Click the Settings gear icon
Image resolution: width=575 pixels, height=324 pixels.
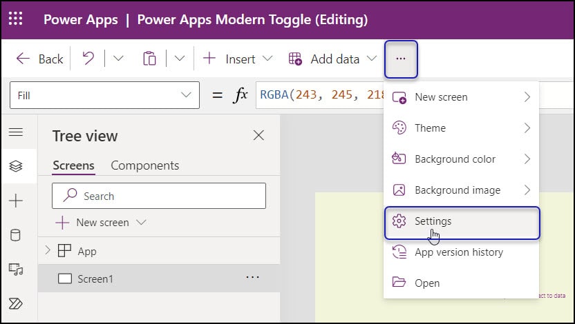[399, 221]
